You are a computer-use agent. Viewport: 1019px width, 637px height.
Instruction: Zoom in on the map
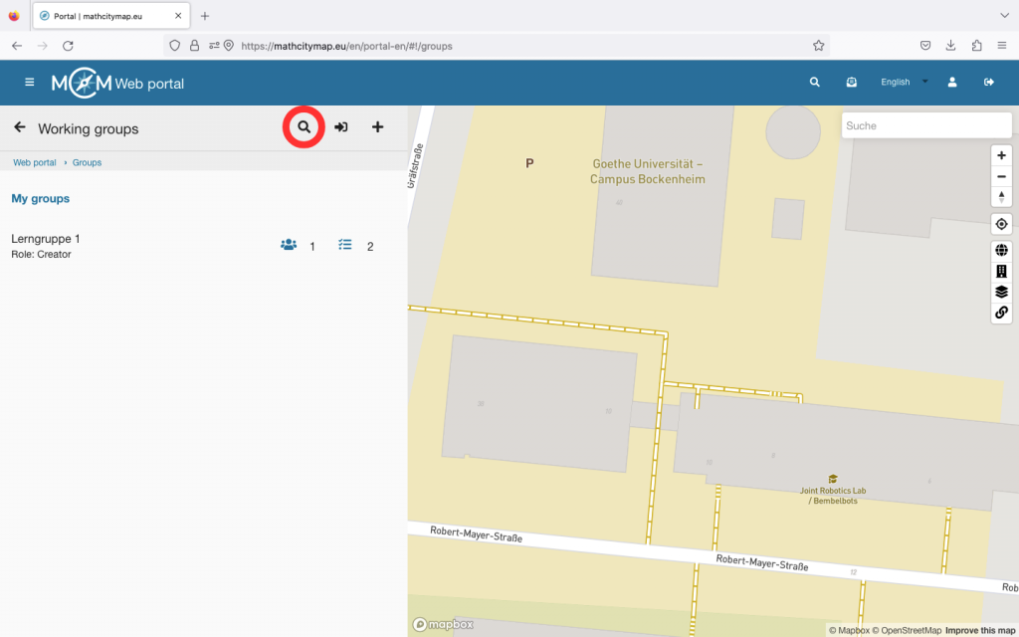pos(1001,155)
